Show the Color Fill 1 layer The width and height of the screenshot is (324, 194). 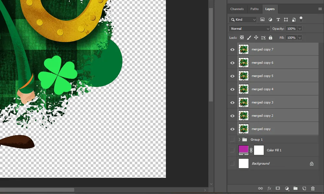tap(232, 150)
